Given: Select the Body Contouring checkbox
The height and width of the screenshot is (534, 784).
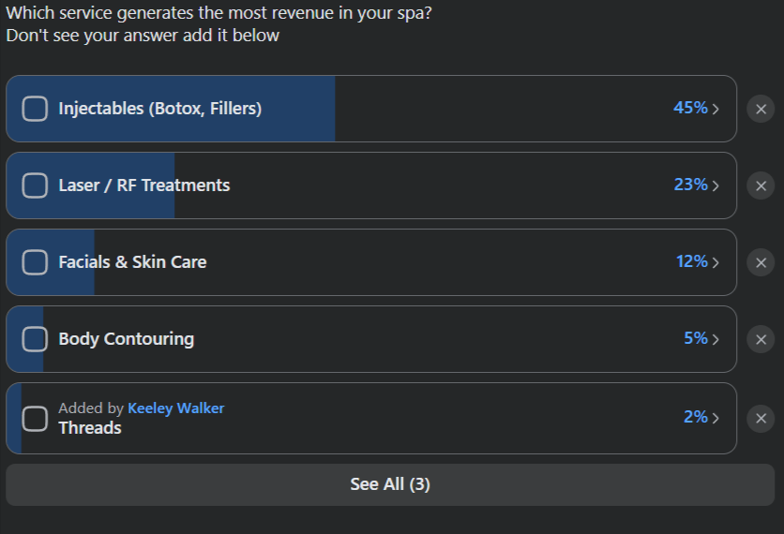Looking at the screenshot, I should pos(35,339).
